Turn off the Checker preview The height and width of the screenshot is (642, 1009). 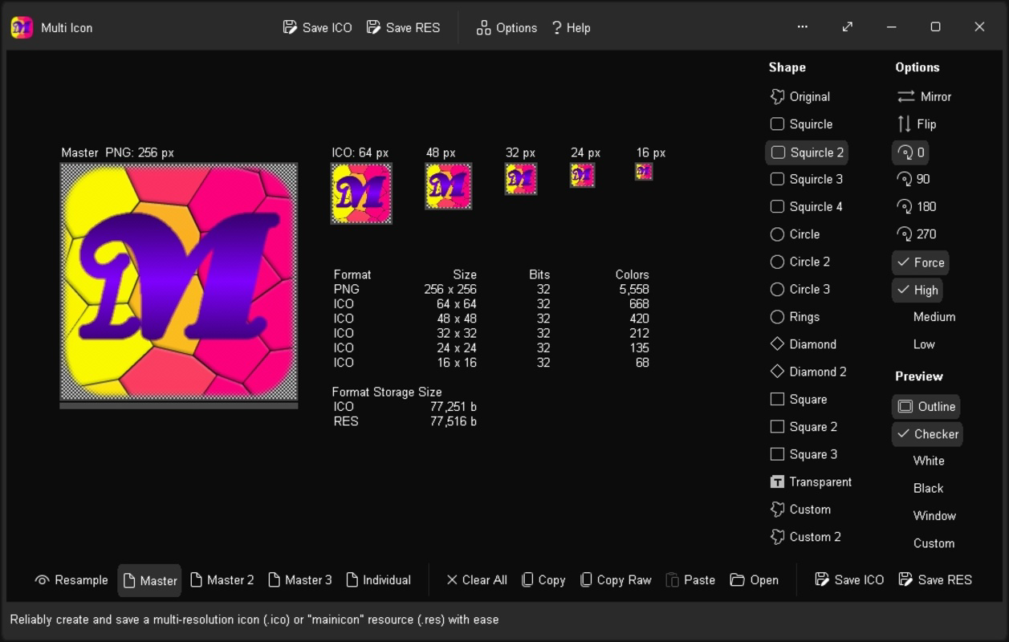pos(926,434)
